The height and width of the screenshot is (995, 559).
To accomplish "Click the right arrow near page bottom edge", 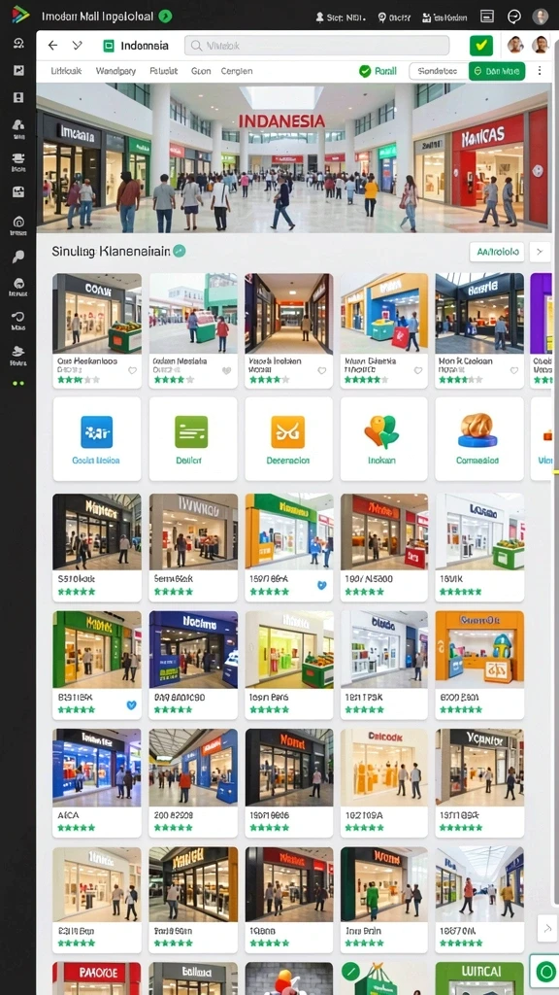I will click(x=547, y=928).
